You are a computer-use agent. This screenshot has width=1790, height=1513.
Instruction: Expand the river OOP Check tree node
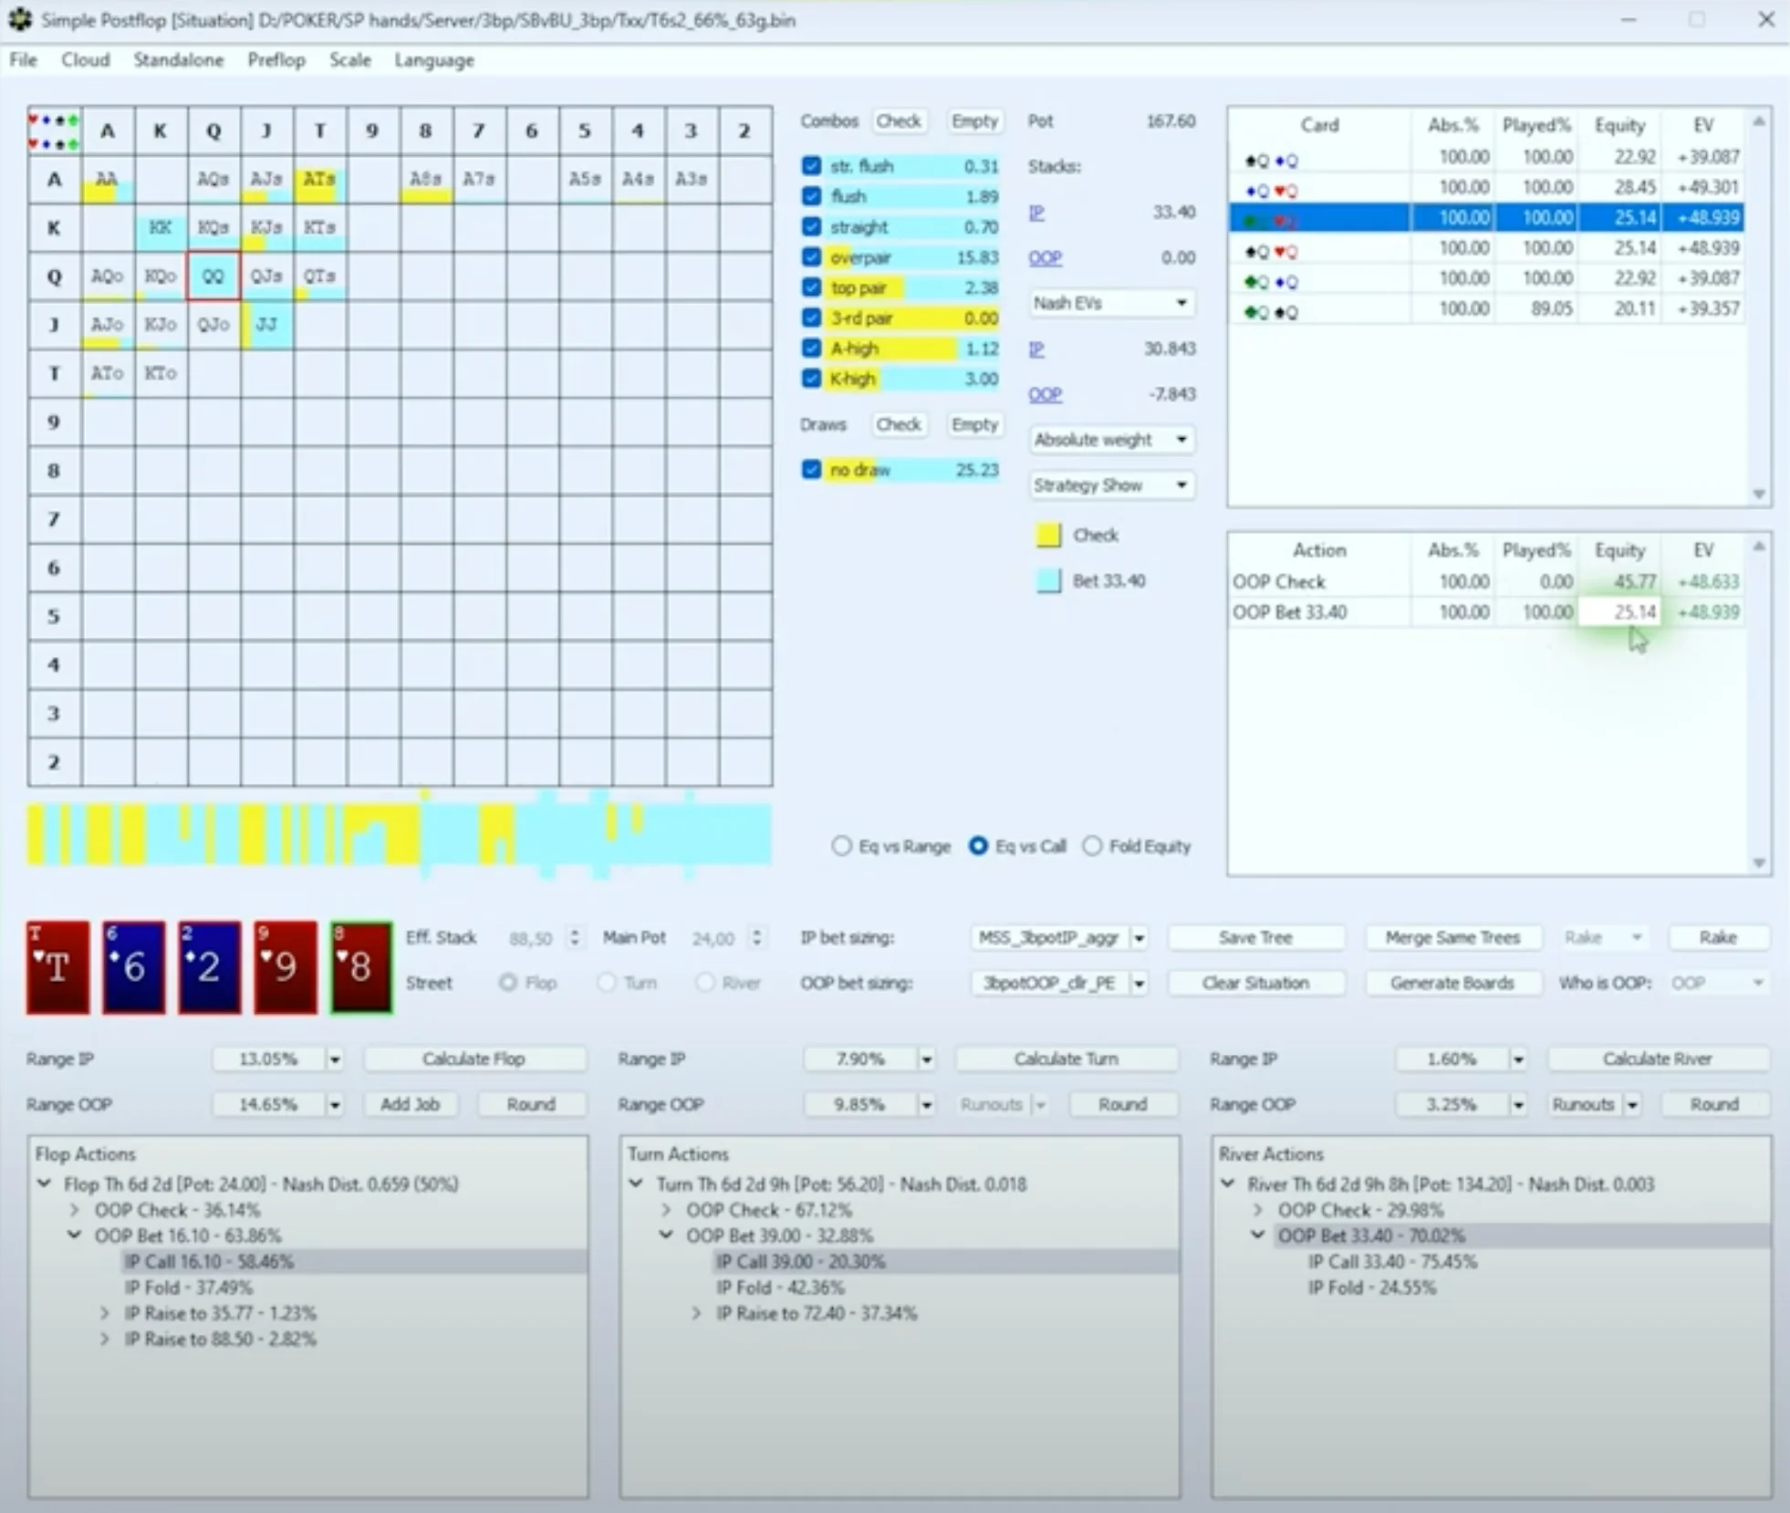(x=1258, y=1210)
